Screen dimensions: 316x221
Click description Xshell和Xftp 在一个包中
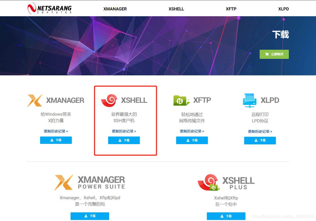(226, 201)
